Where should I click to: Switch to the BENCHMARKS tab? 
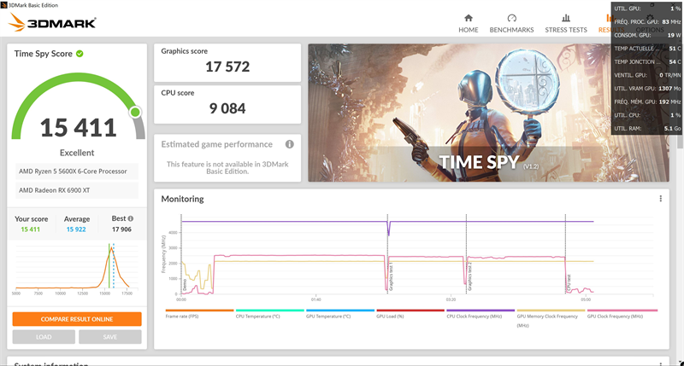click(511, 30)
